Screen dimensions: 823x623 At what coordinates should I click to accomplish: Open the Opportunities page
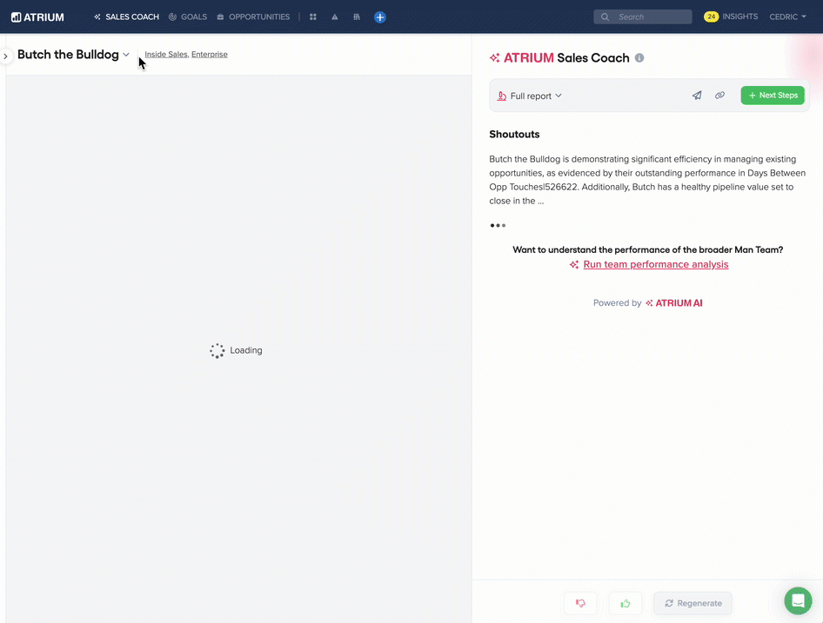tap(253, 17)
